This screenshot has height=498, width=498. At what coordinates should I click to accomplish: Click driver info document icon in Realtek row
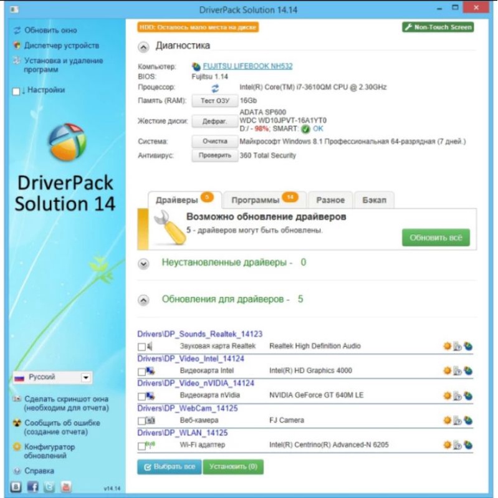(457, 346)
